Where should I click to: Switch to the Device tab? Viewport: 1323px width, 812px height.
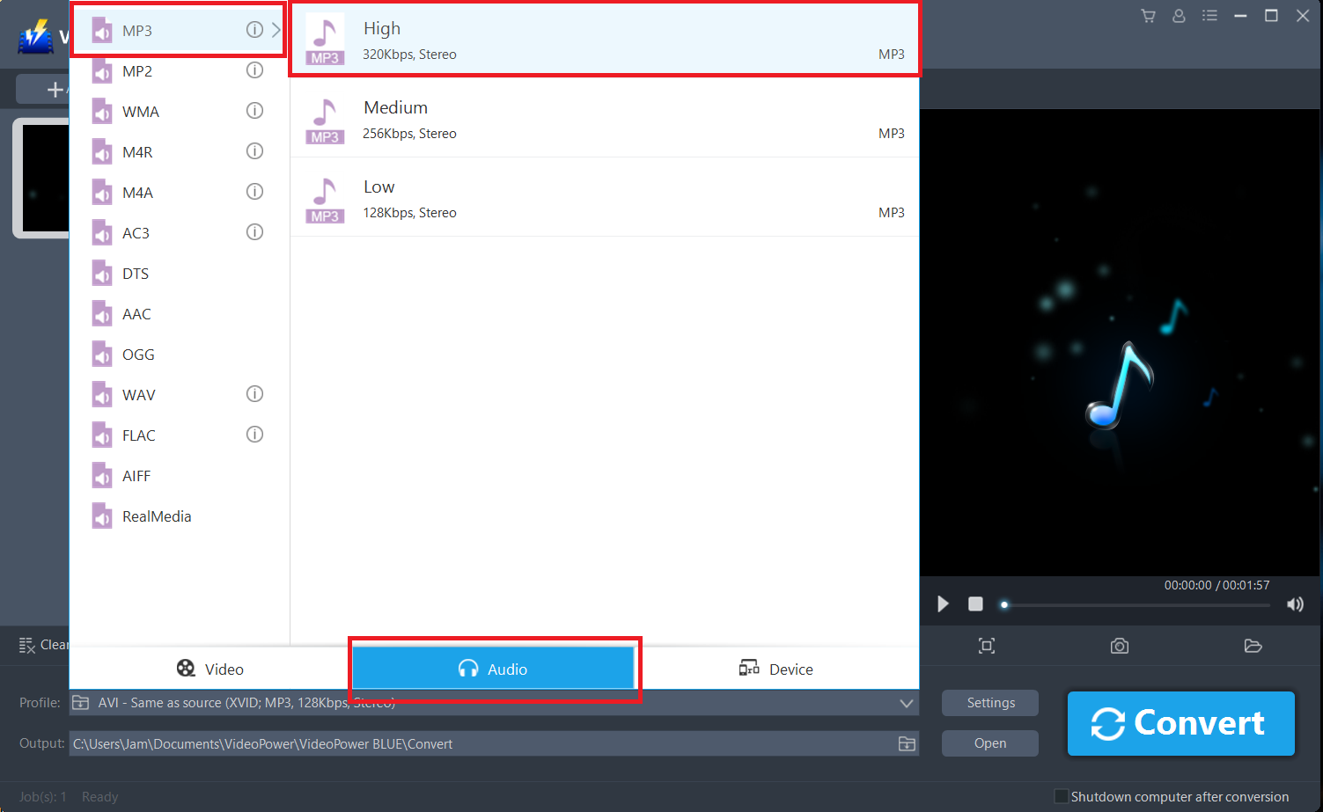775,669
